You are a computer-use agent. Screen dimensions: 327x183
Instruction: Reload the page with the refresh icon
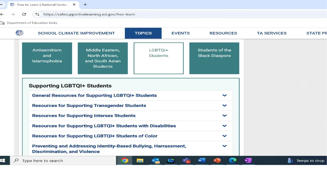coord(24,14)
